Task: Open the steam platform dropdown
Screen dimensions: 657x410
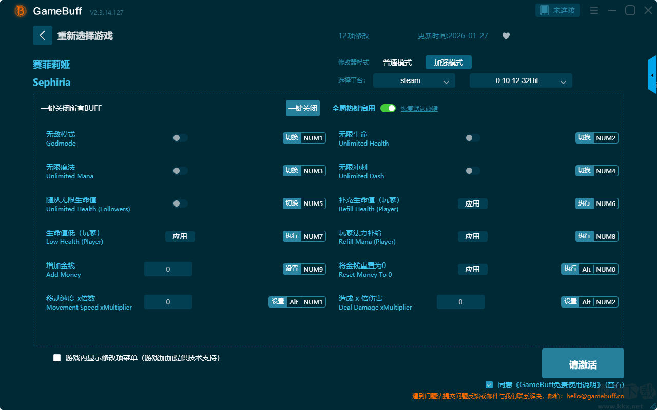Action: (414, 80)
